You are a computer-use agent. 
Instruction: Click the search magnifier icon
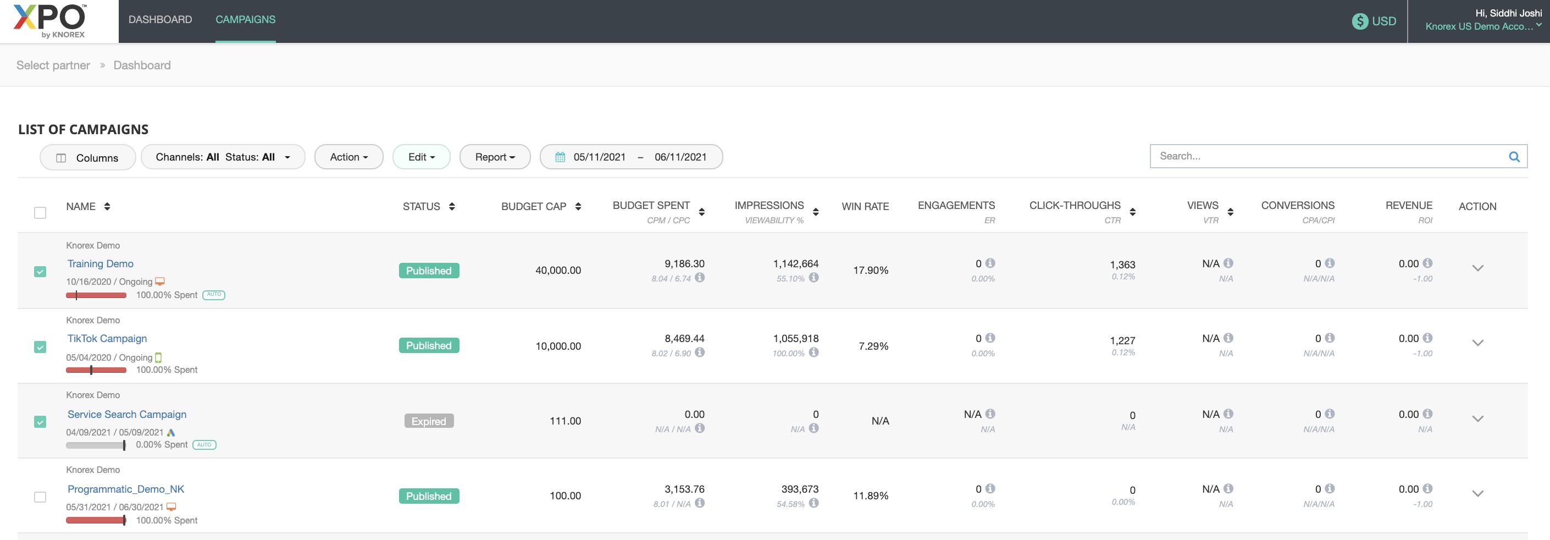tap(1514, 157)
